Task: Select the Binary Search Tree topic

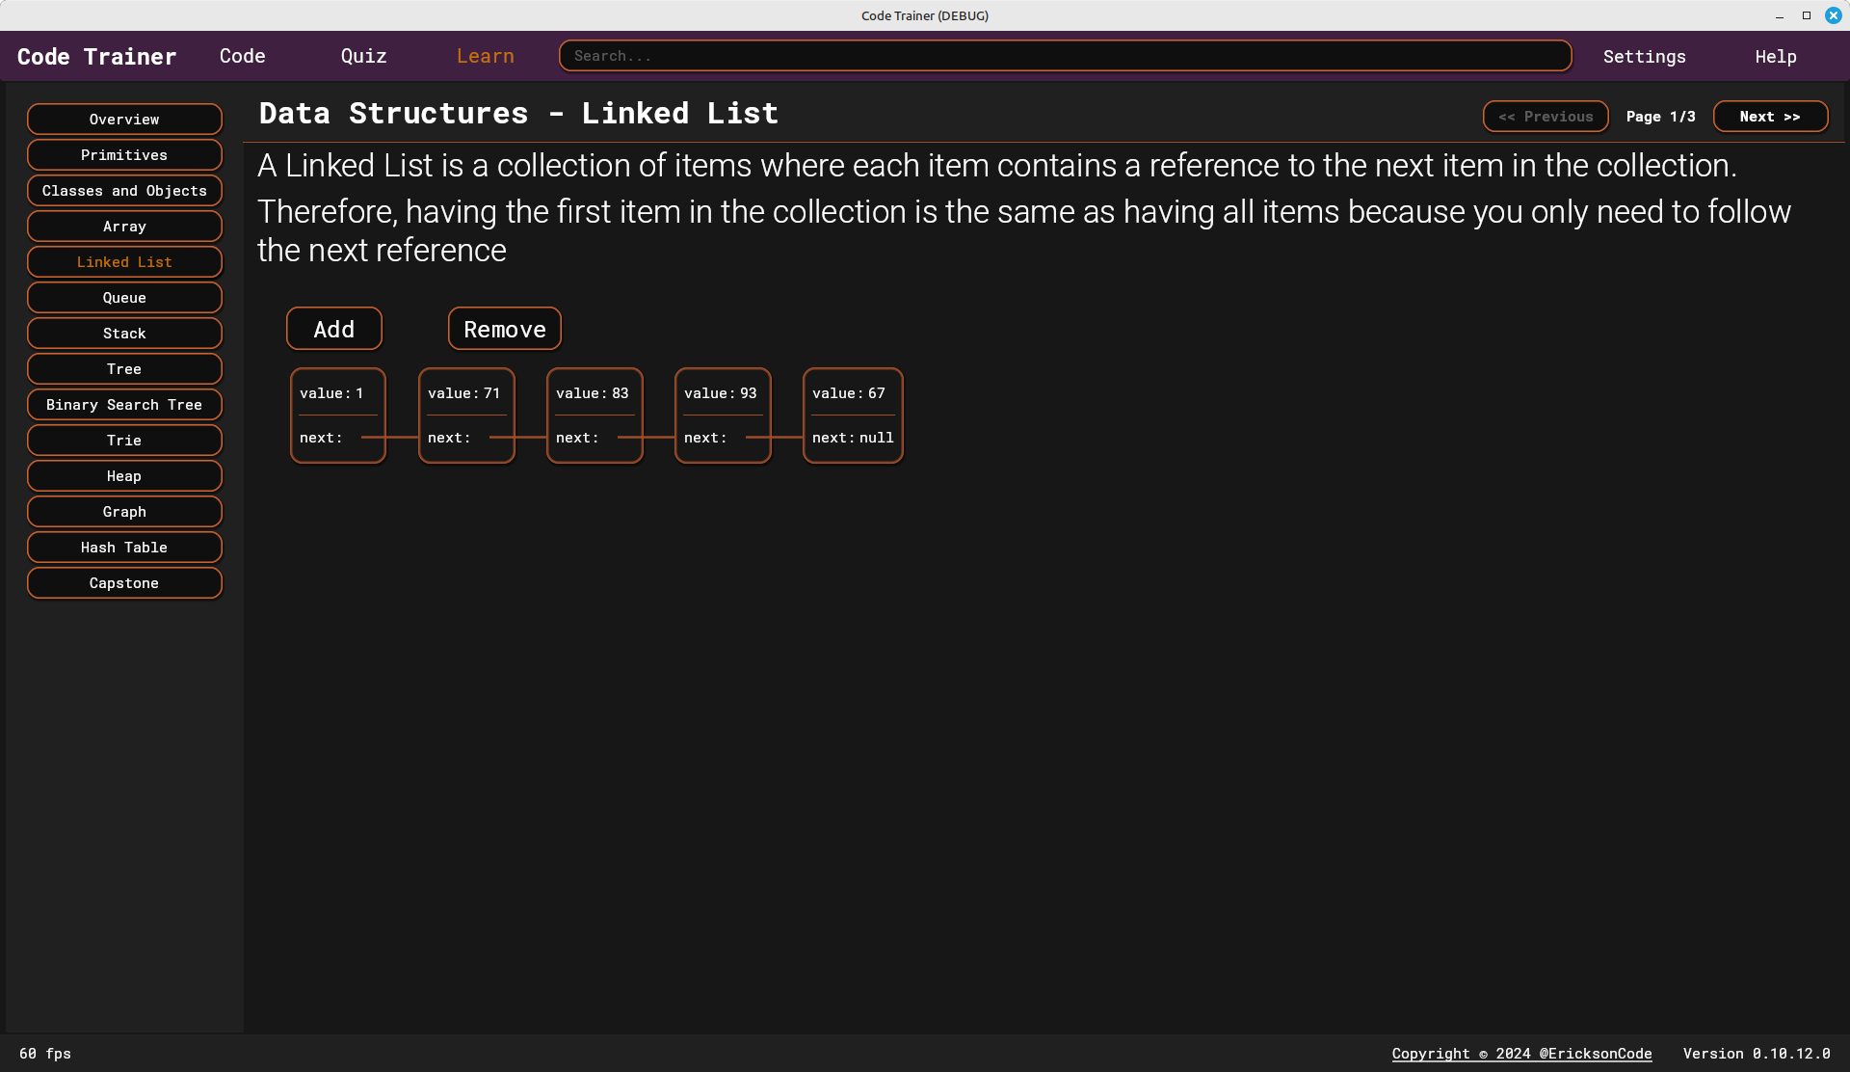Action: (x=123, y=405)
